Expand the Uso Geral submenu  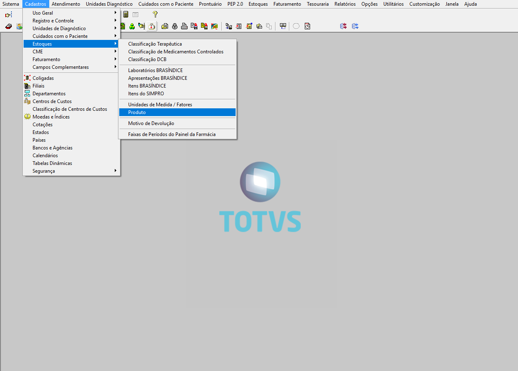71,13
